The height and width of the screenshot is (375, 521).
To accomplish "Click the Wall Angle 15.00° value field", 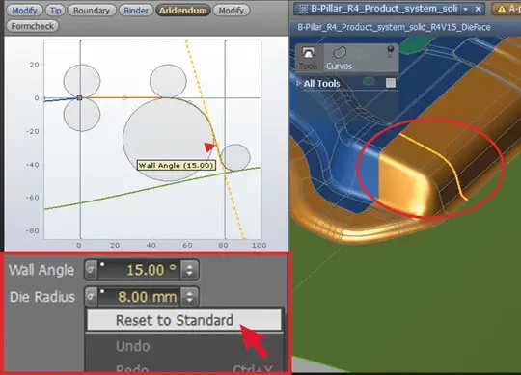I will (139, 270).
